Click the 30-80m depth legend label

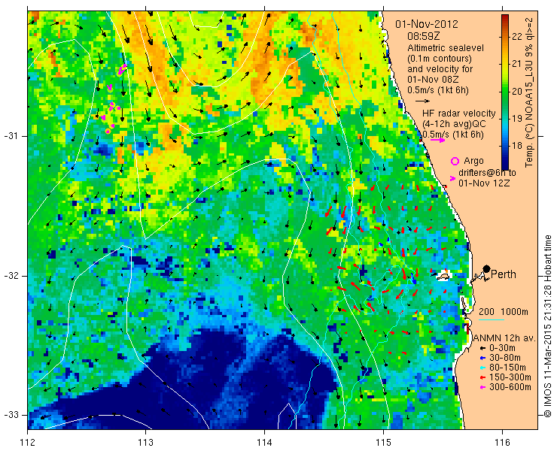pyautogui.click(x=505, y=358)
